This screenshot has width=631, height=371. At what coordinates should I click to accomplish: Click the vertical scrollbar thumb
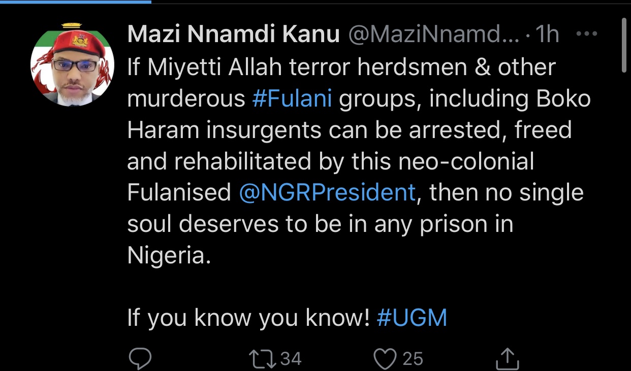coord(625,47)
